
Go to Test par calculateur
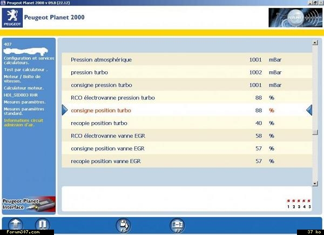coord(25,70)
